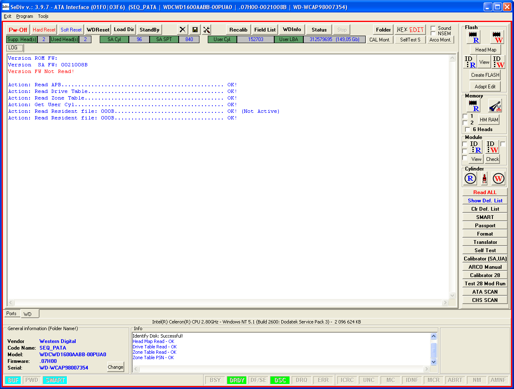514x389 pixels.
Task: Click the StandBy button
Action: [x=150, y=30]
